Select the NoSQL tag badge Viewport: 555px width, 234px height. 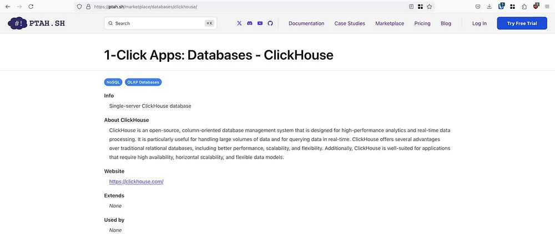[x=113, y=82]
